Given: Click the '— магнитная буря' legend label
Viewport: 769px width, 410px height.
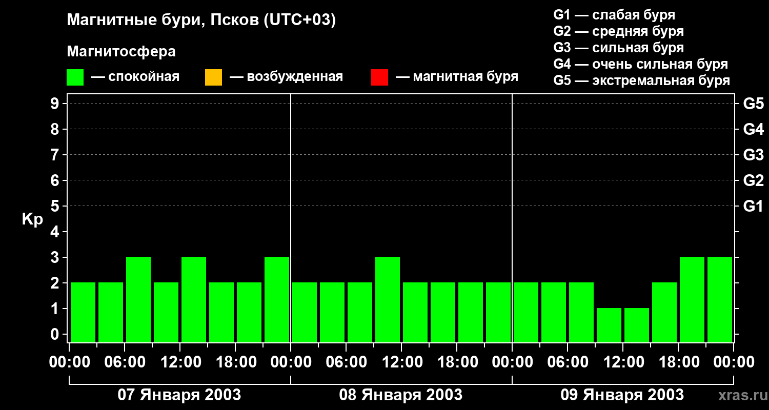Looking at the screenshot, I should (x=457, y=77).
